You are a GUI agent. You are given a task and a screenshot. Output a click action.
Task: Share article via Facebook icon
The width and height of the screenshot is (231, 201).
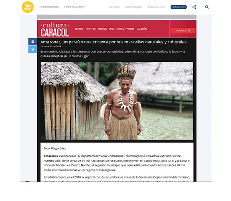33,41
